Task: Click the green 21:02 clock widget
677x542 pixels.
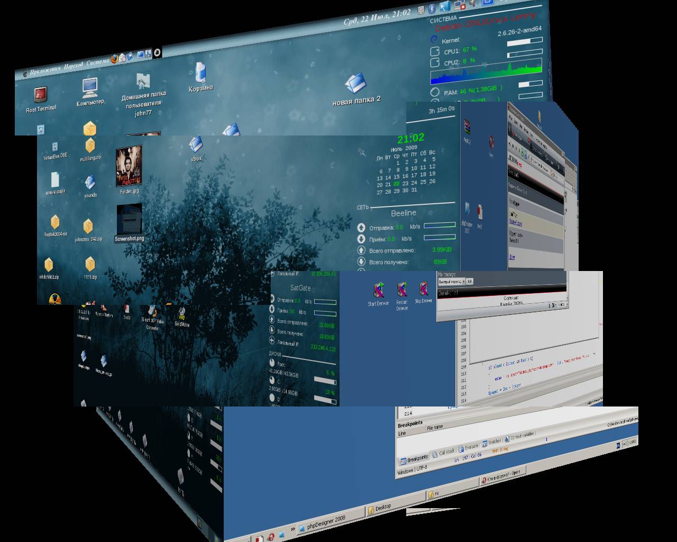Action: 411,139
